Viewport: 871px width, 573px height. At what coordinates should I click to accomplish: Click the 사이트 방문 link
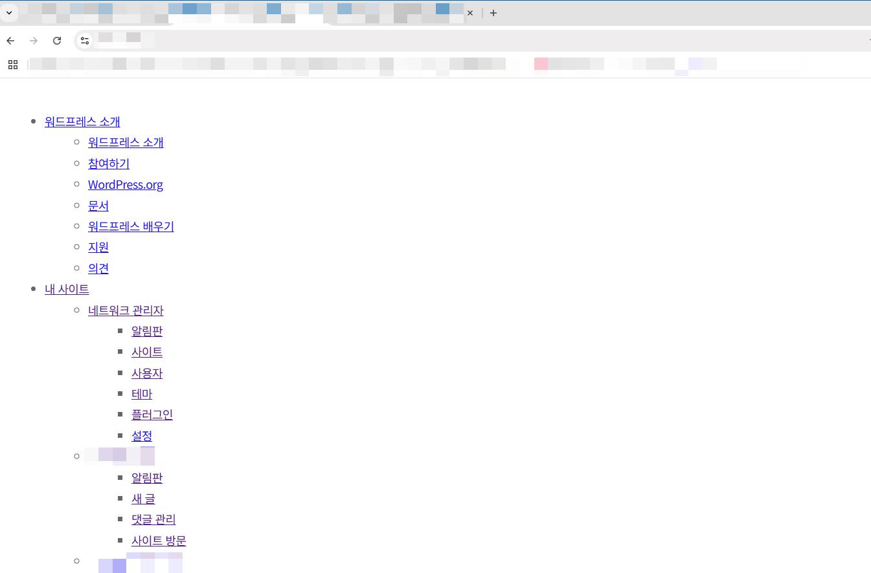[x=159, y=541]
